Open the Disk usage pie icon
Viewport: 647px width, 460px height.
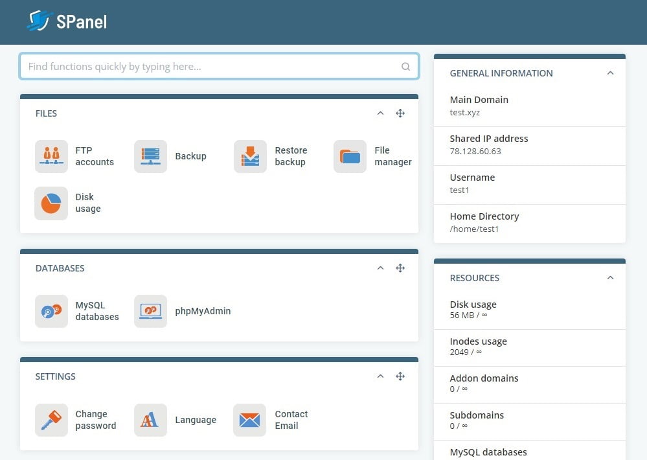point(51,203)
